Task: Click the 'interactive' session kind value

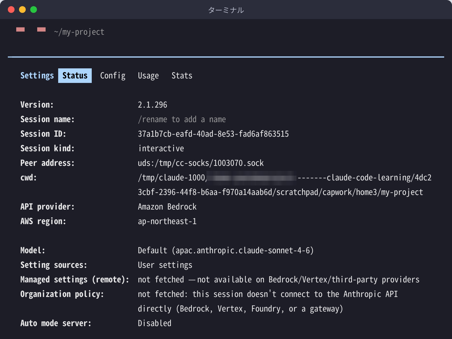Action: [x=161, y=148]
